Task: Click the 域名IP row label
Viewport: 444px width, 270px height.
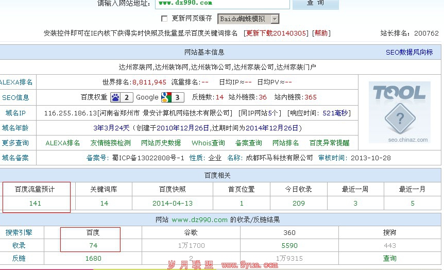Action: coord(15,113)
